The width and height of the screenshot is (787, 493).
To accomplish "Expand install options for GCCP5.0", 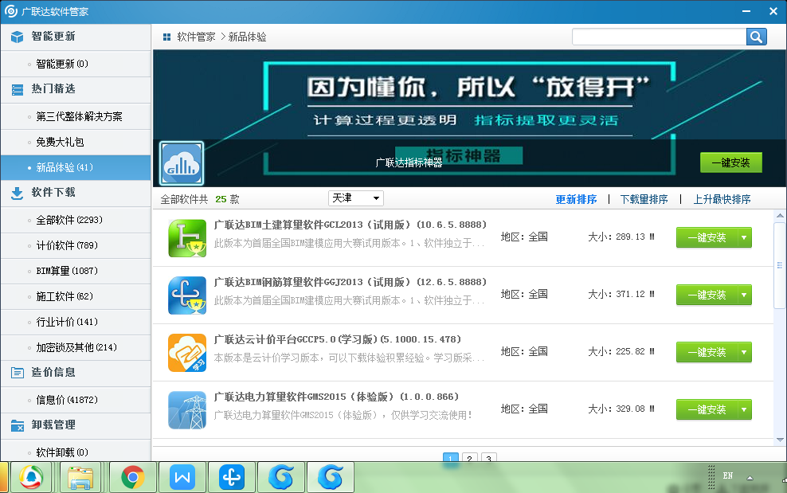I will coord(744,352).
